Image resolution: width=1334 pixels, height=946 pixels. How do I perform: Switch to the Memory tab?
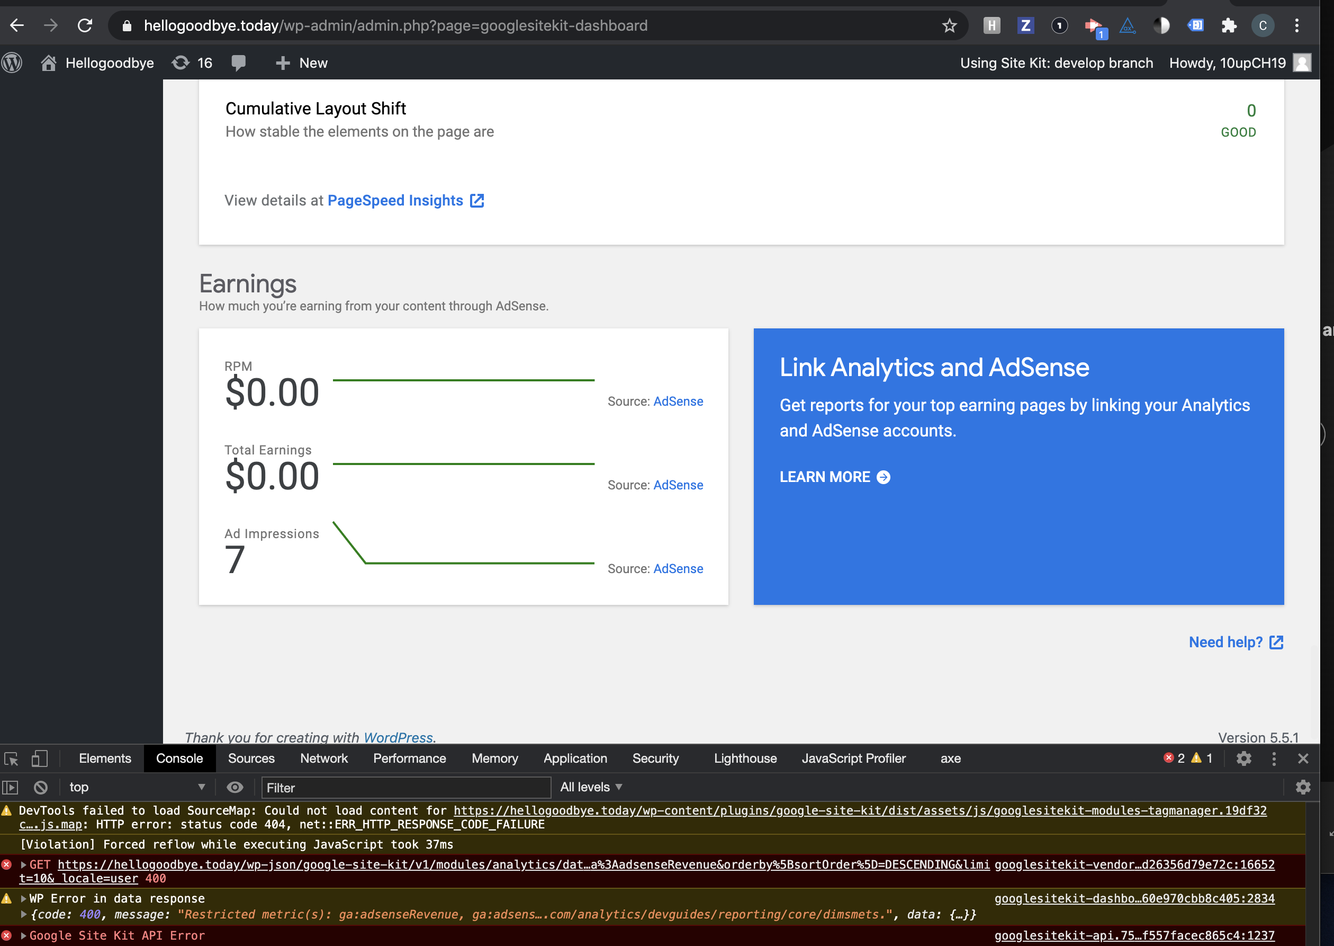pos(495,758)
